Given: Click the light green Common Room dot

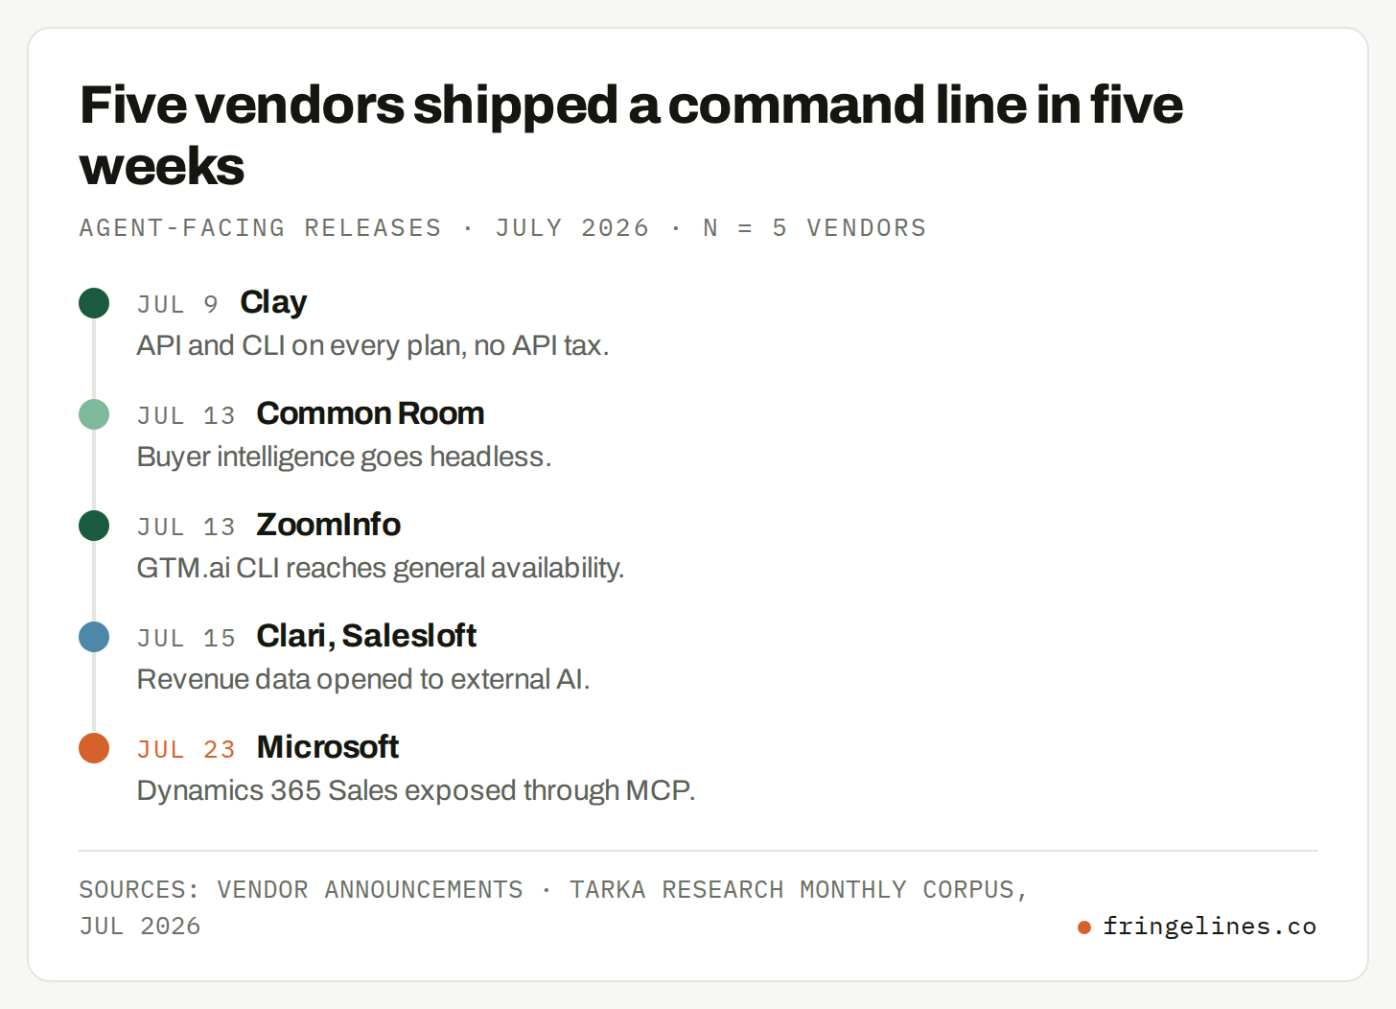Looking at the screenshot, I should point(94,414).
